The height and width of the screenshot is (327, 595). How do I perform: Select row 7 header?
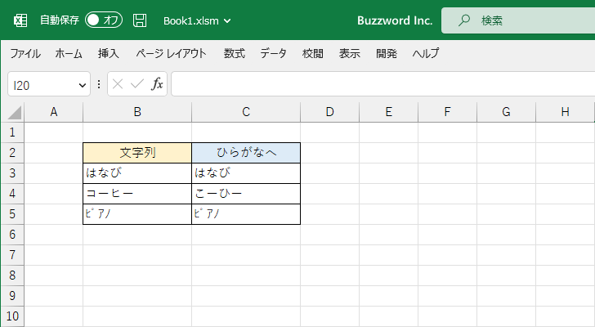coord(12,255)
